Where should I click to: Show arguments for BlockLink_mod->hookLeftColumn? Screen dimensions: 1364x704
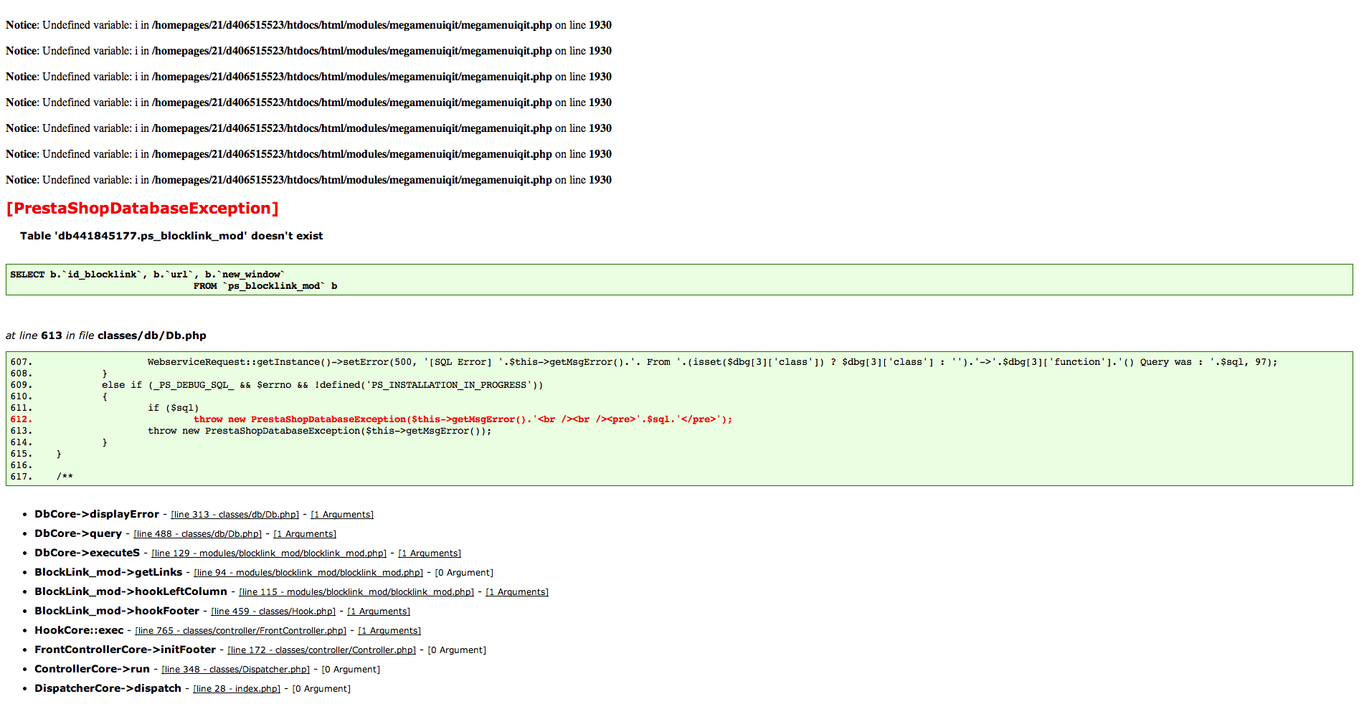(517, 592)
